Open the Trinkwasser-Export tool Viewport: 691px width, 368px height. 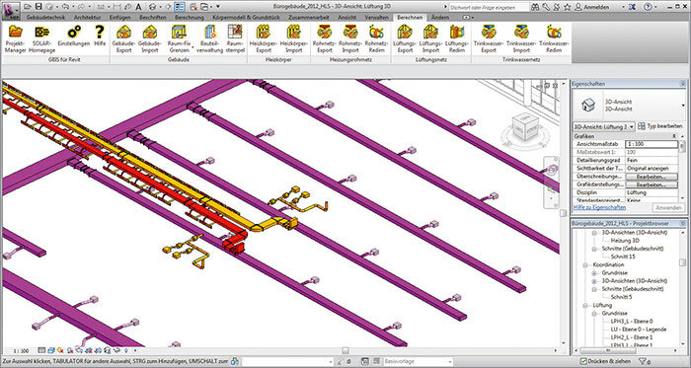(489, 38)
